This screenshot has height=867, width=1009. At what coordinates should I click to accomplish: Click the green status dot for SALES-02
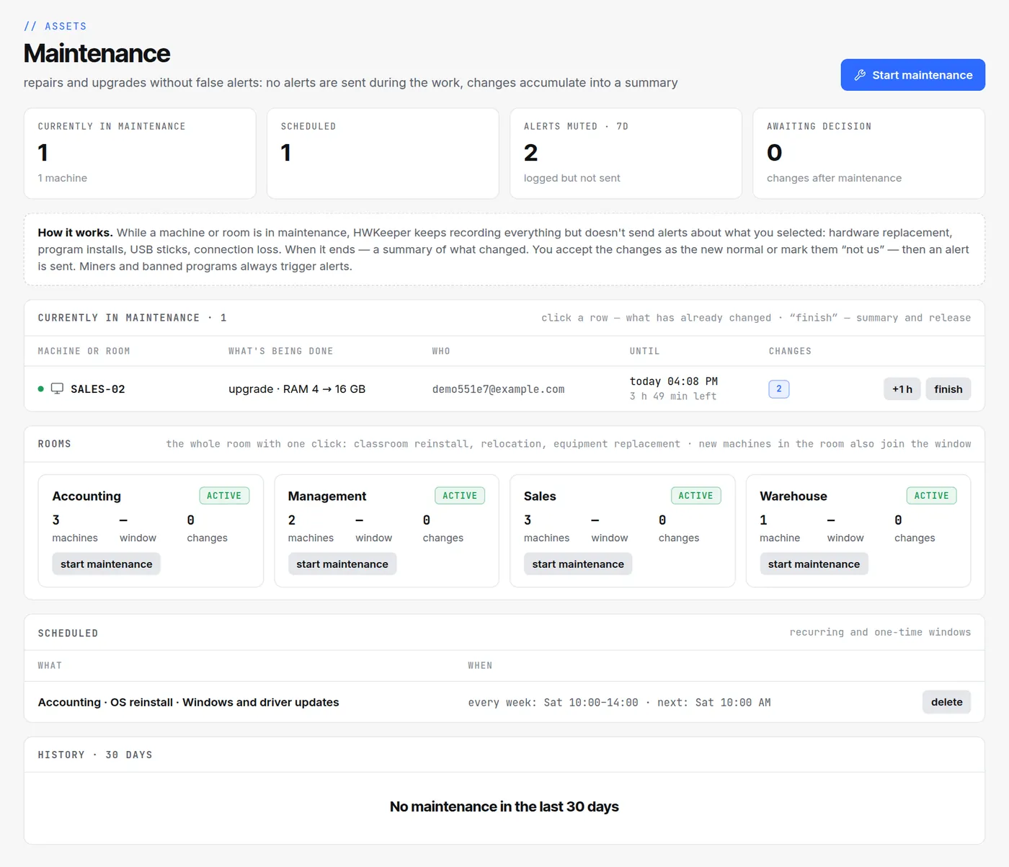tap(40, 389)
